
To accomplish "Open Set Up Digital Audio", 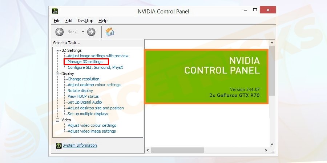I will [x=85, y=102].
